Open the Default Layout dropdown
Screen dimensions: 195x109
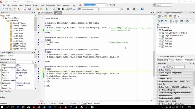pos(105,5)
